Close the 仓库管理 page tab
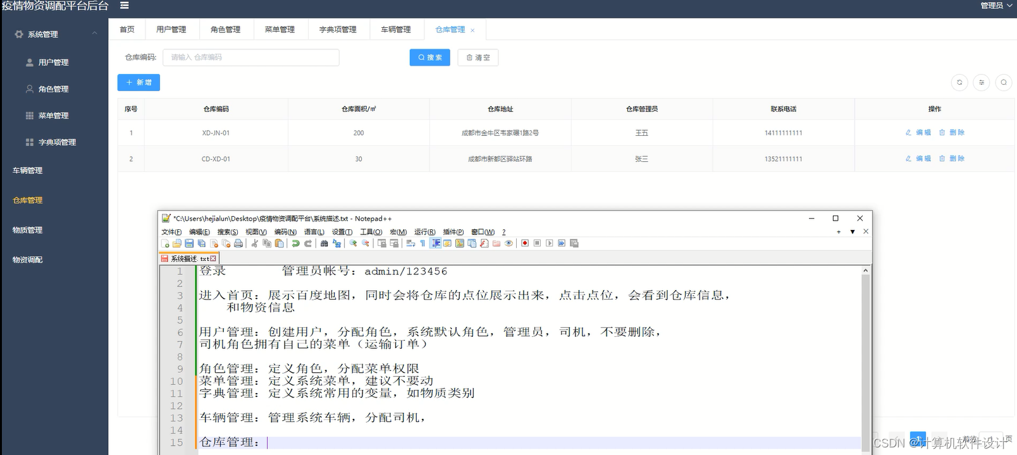The image size is (1017, 455). (472, 30)
